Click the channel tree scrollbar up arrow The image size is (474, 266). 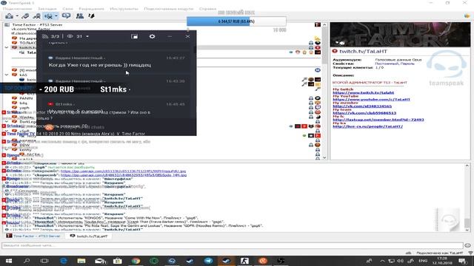[324, 24]
